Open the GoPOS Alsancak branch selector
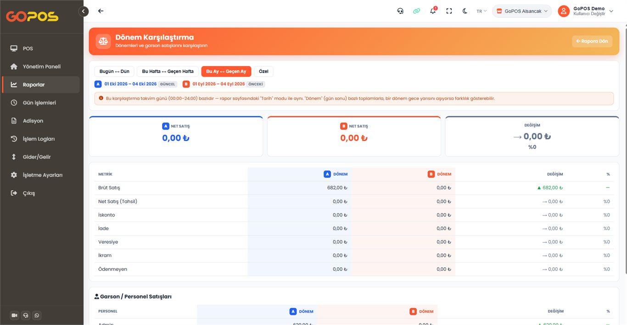The height and width of the screenshot is (325, 627). pos(522,11)
